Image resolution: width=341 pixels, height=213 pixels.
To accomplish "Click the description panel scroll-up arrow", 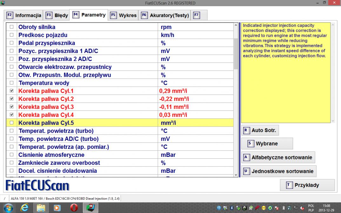I will [333, 25].
